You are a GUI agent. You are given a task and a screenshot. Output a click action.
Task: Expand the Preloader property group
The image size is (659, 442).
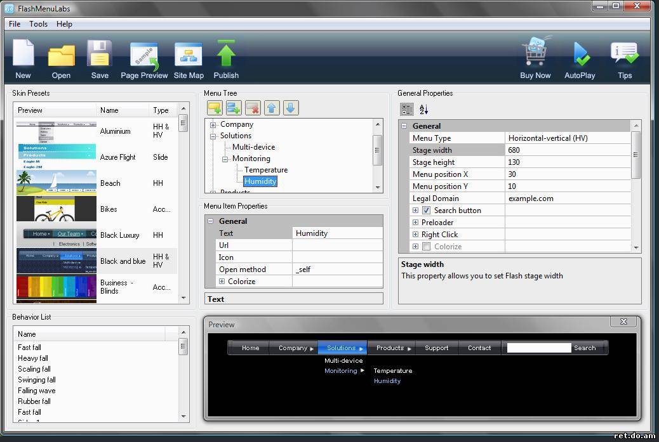[416, 223]
